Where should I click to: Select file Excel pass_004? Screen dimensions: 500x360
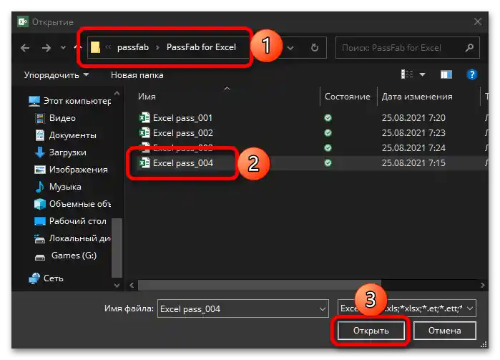pyautogui.click(x=183, y=163)
